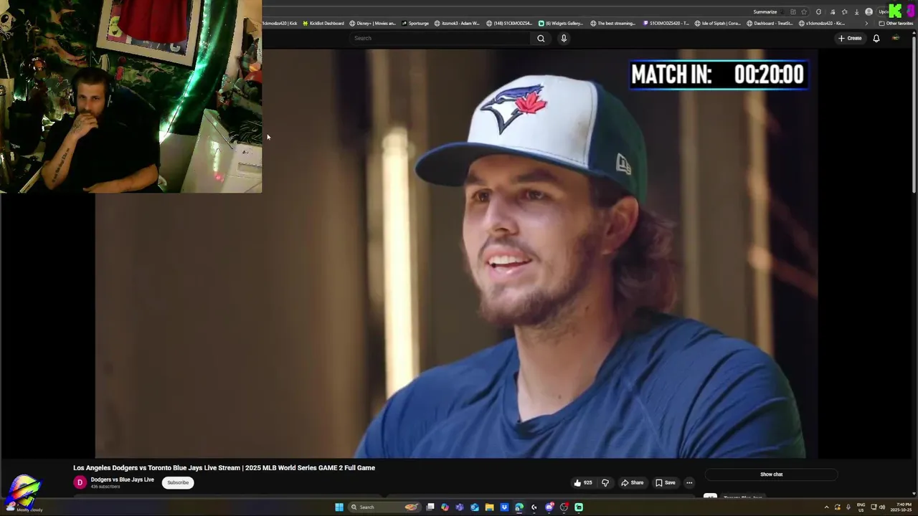Viewport: 918px width, 516px height.
Task: Open File Explorer from taskbar
Action: (x=489, y=507)
